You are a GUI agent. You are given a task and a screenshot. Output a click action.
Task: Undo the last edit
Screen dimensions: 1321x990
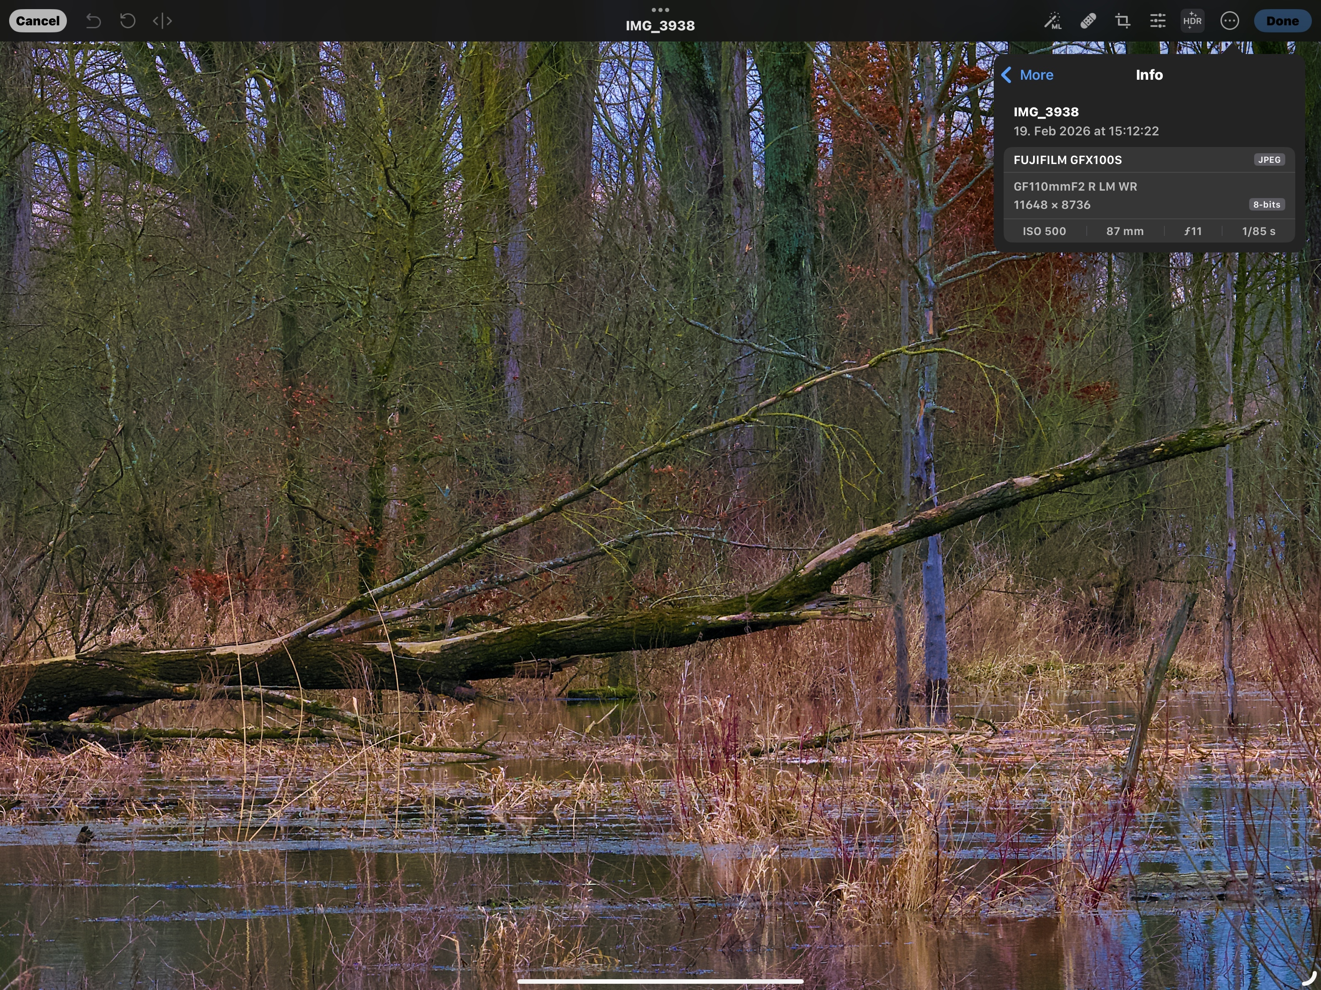coord(93,22)
